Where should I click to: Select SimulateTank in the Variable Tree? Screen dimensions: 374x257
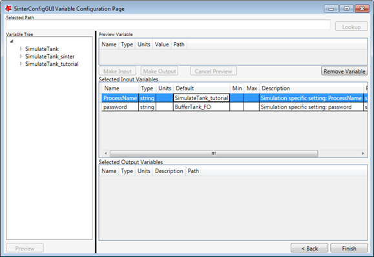click(x=42, y=49)
